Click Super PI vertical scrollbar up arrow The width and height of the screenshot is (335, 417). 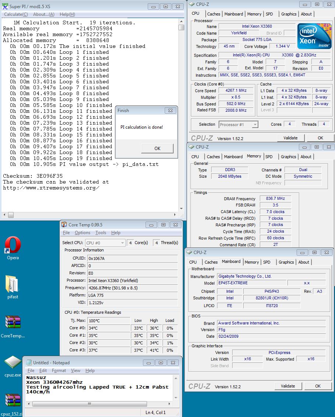181,21
